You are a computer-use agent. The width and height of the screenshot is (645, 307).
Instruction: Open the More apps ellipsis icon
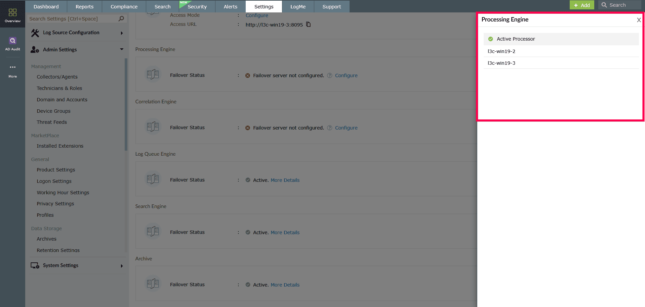(12, 67)
